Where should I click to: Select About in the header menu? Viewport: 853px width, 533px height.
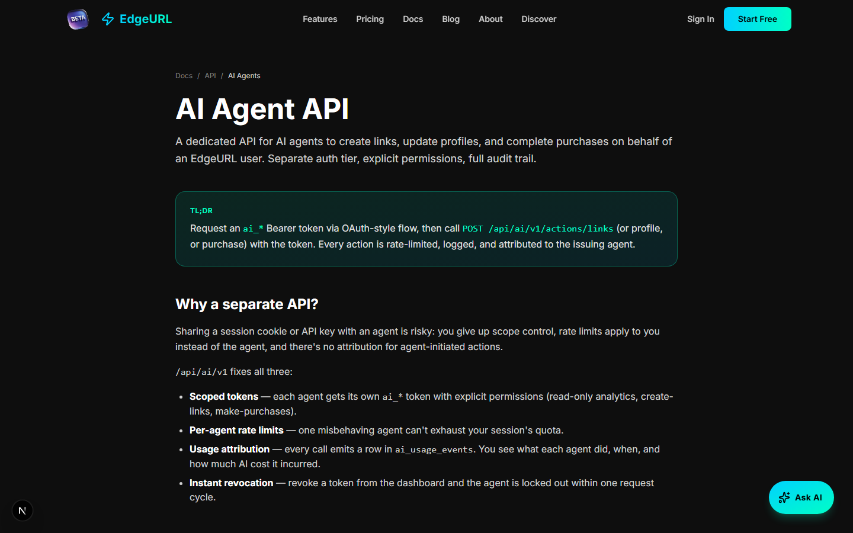(490, 19)
